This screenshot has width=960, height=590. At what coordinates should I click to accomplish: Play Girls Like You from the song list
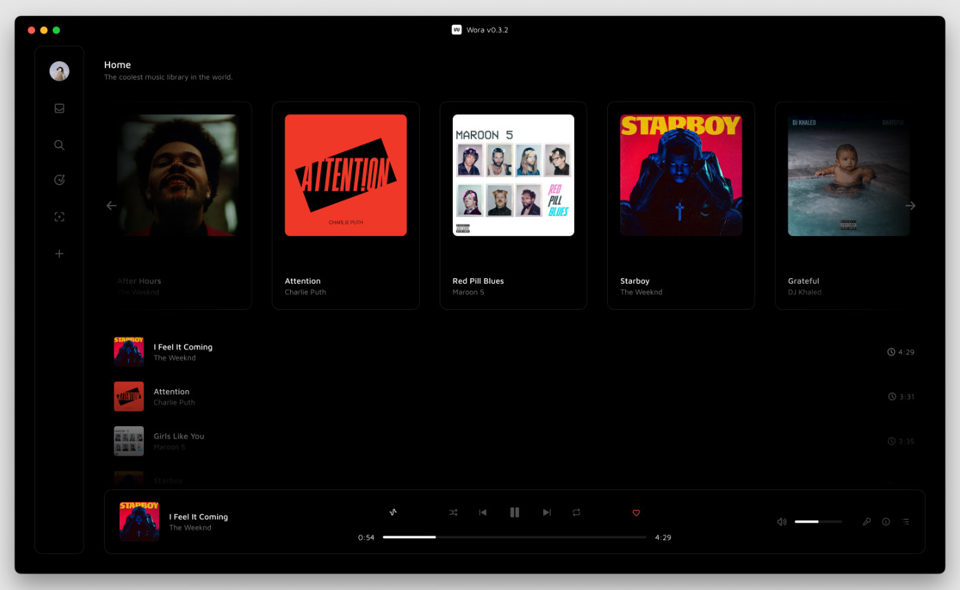(x=513, y=441)
